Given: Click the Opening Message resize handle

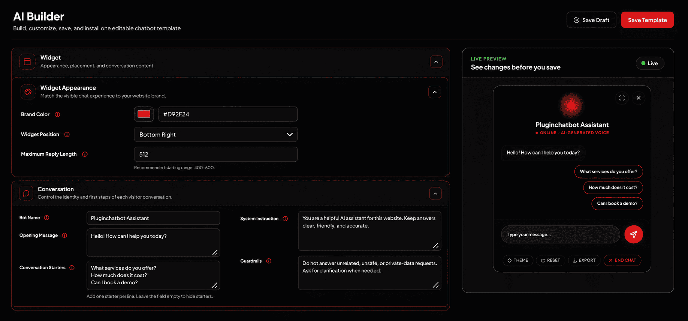Looking at the screenshot, I should 215,252.
